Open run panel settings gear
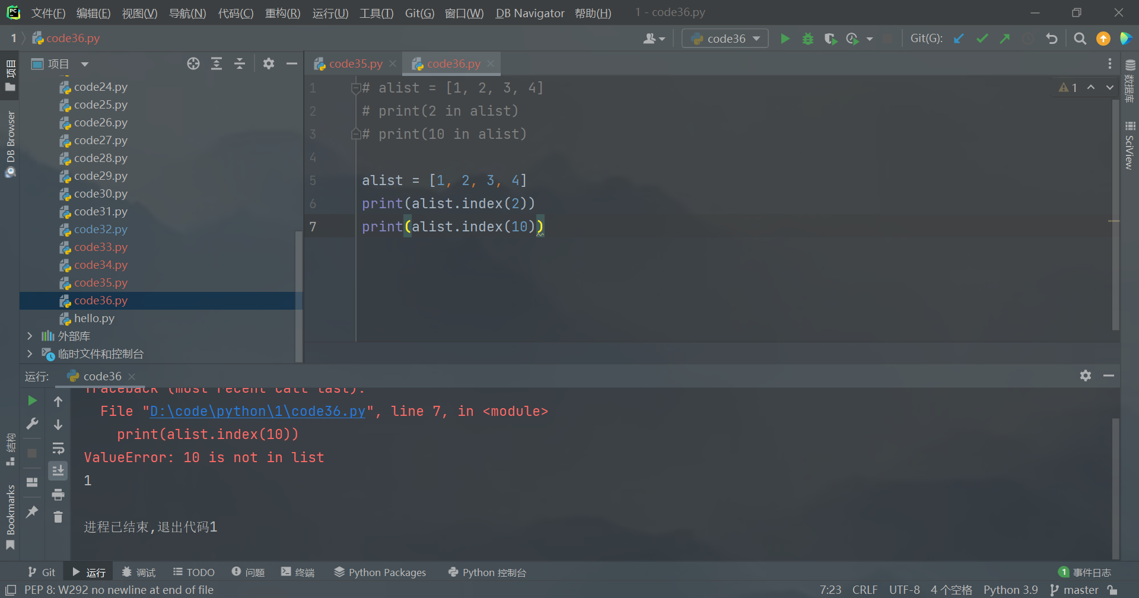 (1086, 376)
